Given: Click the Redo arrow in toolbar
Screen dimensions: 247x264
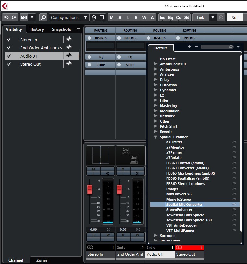Looking at the screenshot, I should (x=14, y=17).
